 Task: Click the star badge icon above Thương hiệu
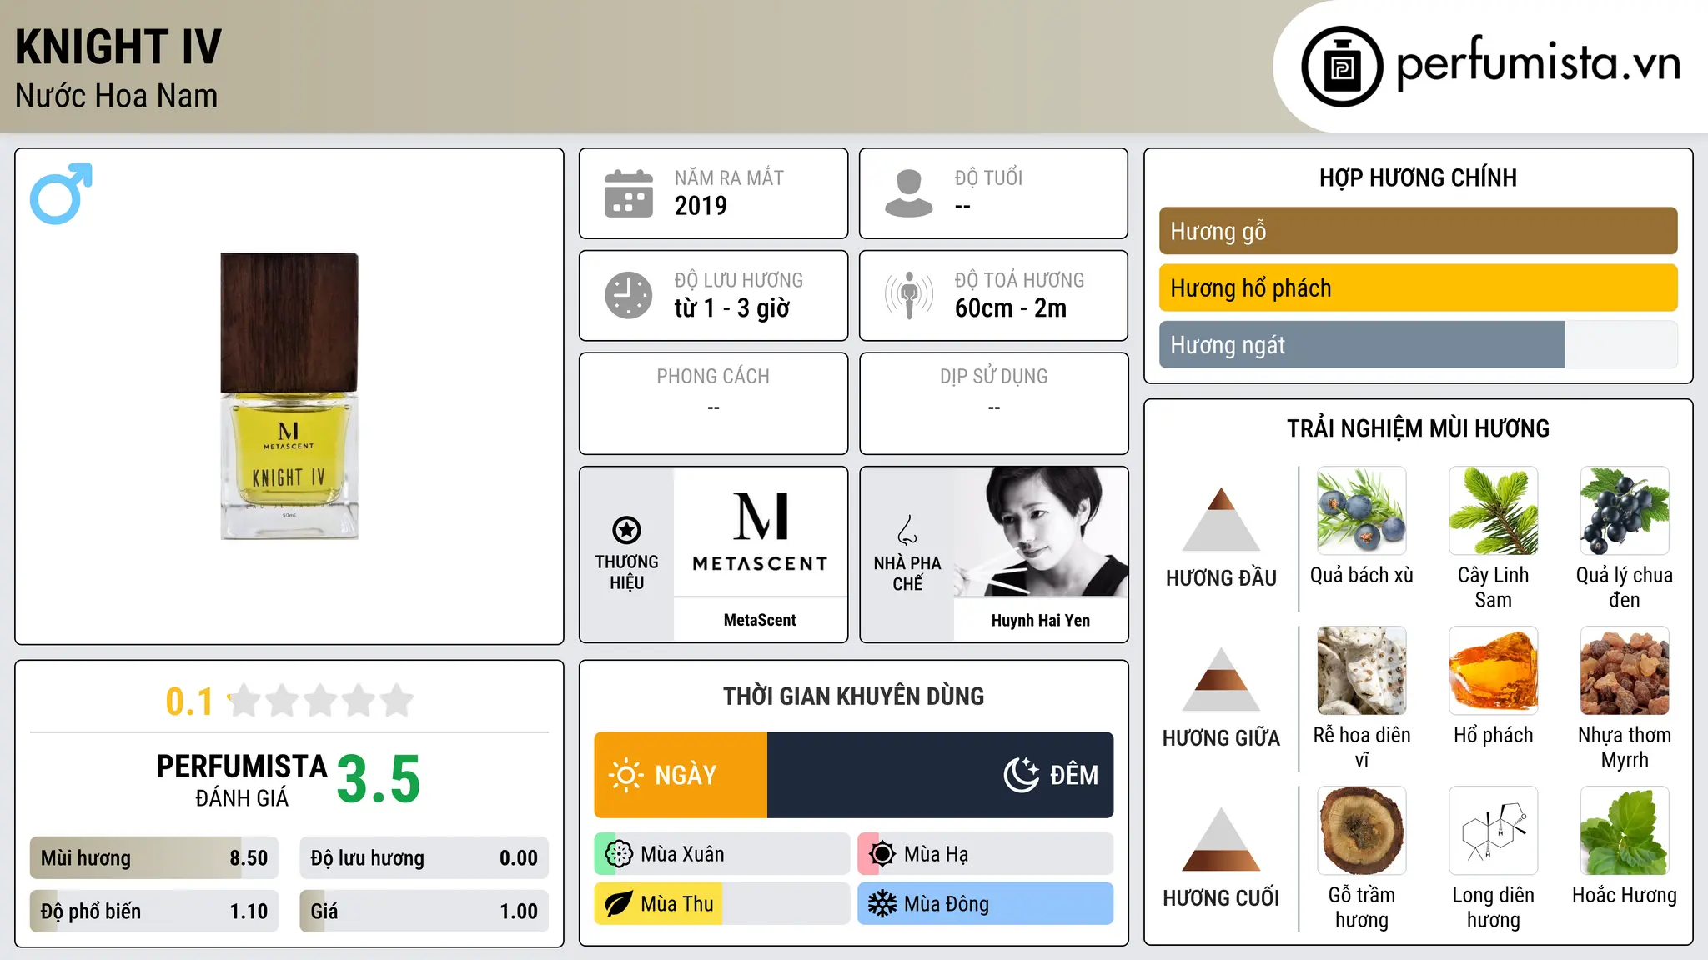(626, 529)
